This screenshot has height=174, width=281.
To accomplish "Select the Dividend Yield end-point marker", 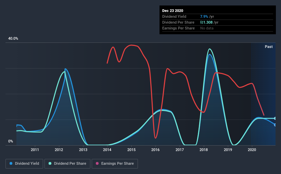I will click(275, 125).
